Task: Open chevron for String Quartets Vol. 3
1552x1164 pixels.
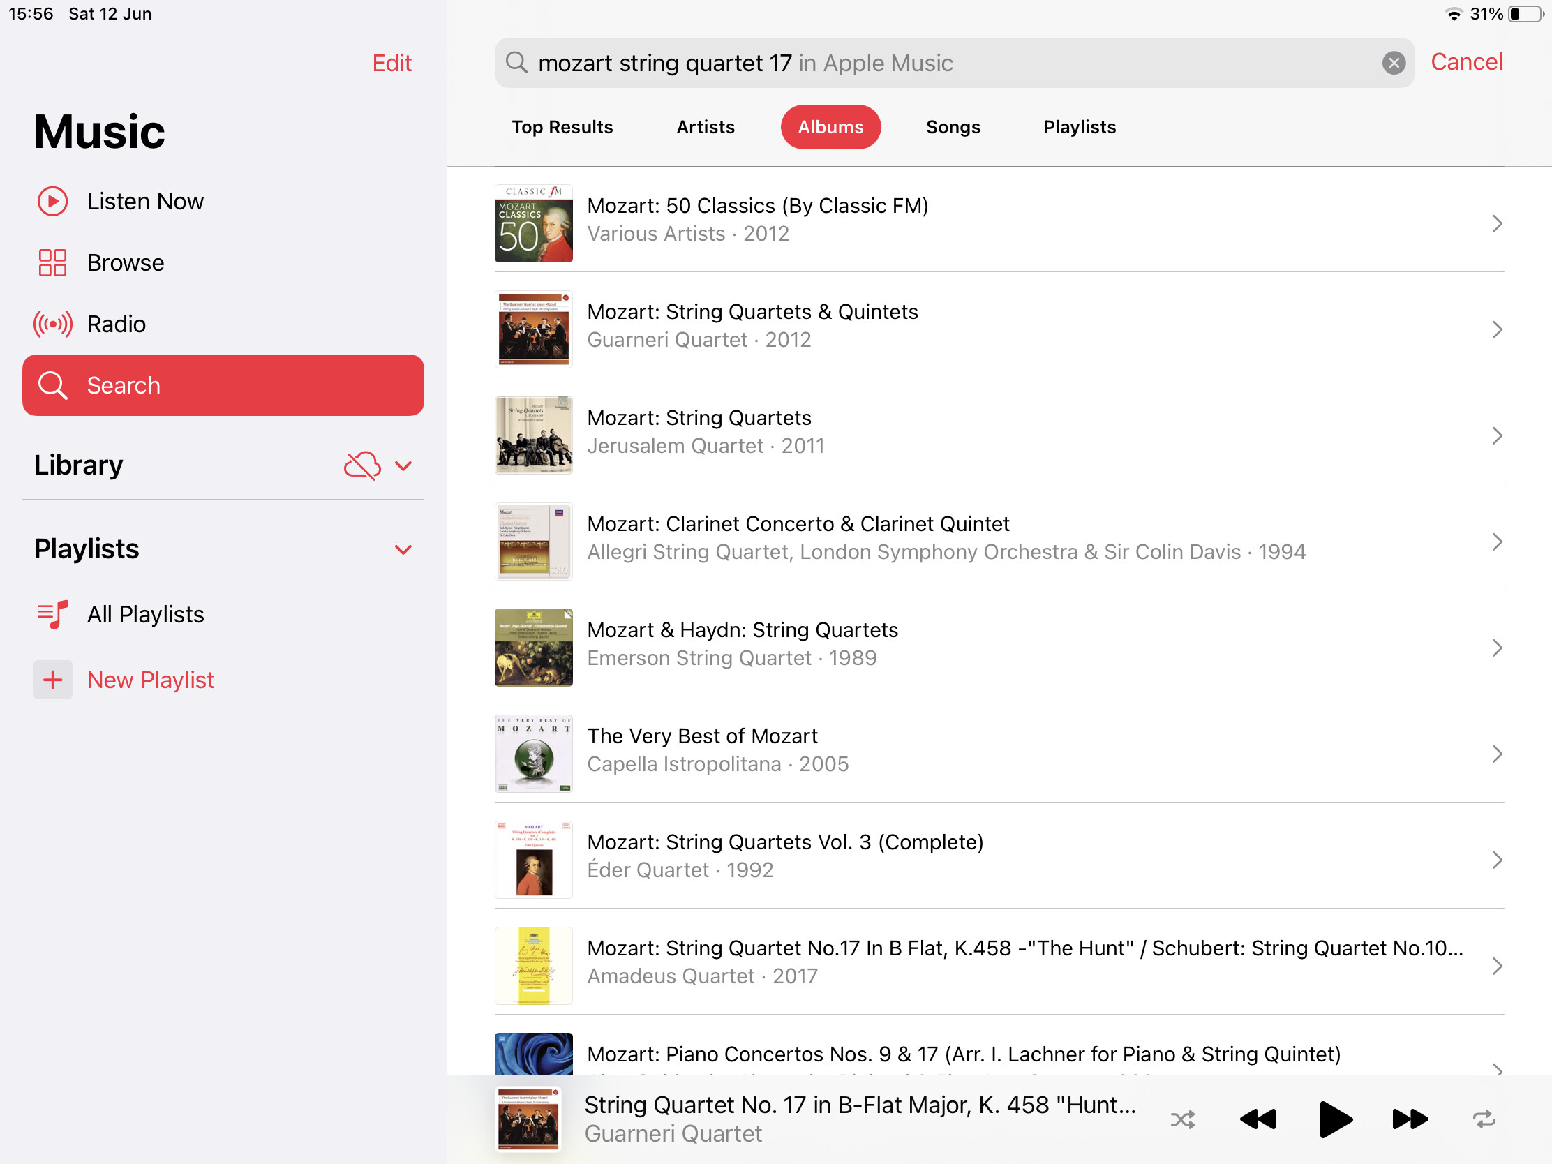Action: point(1497,860)
